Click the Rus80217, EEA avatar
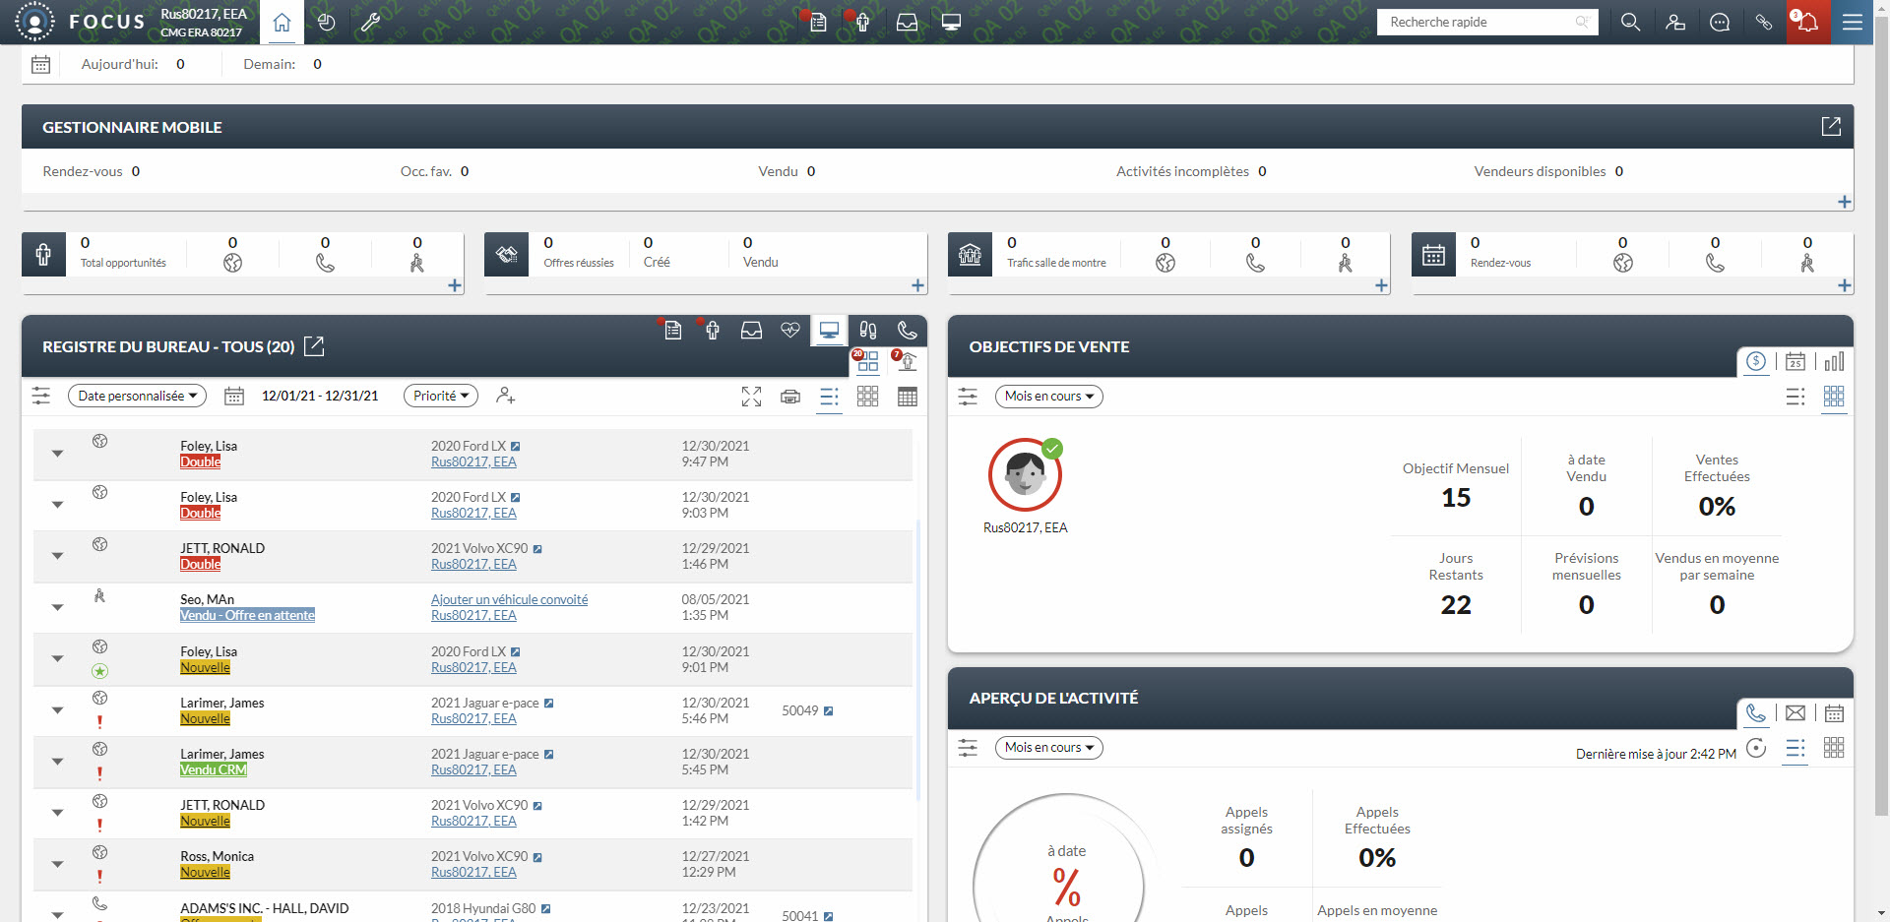The height and width of the screenshot is (922, 1890). tap(1025, 475)
